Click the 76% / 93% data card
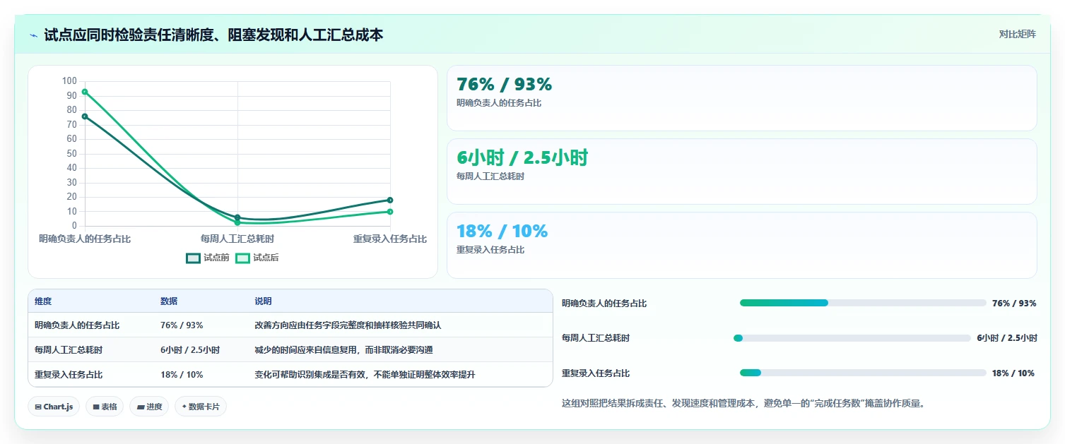The height and width of the screenshot is (444, 1065). pos(741,98)
